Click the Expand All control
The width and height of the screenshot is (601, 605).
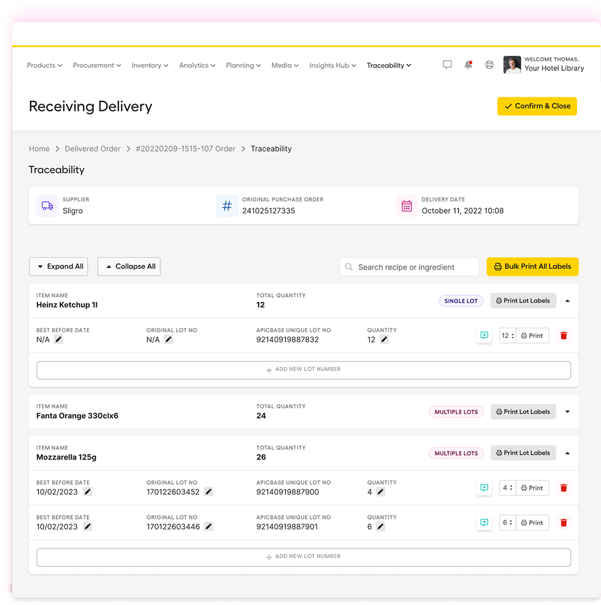click(x=58, y=266)
